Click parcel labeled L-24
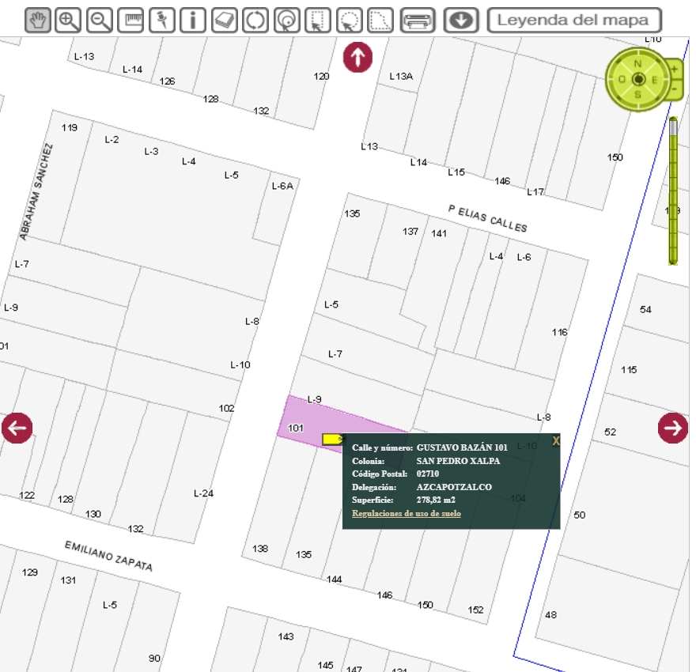 click(x=203, y=493)
